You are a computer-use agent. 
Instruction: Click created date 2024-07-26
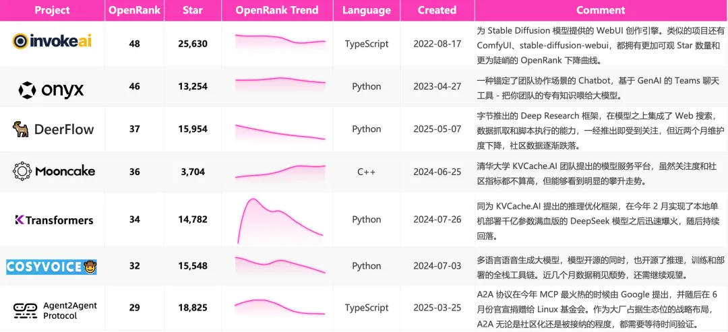[437, 220]
